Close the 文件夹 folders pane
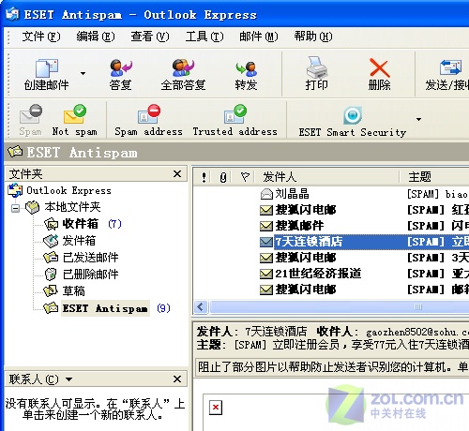The width and height of the screenshot is (469, 431). point(177,174)
